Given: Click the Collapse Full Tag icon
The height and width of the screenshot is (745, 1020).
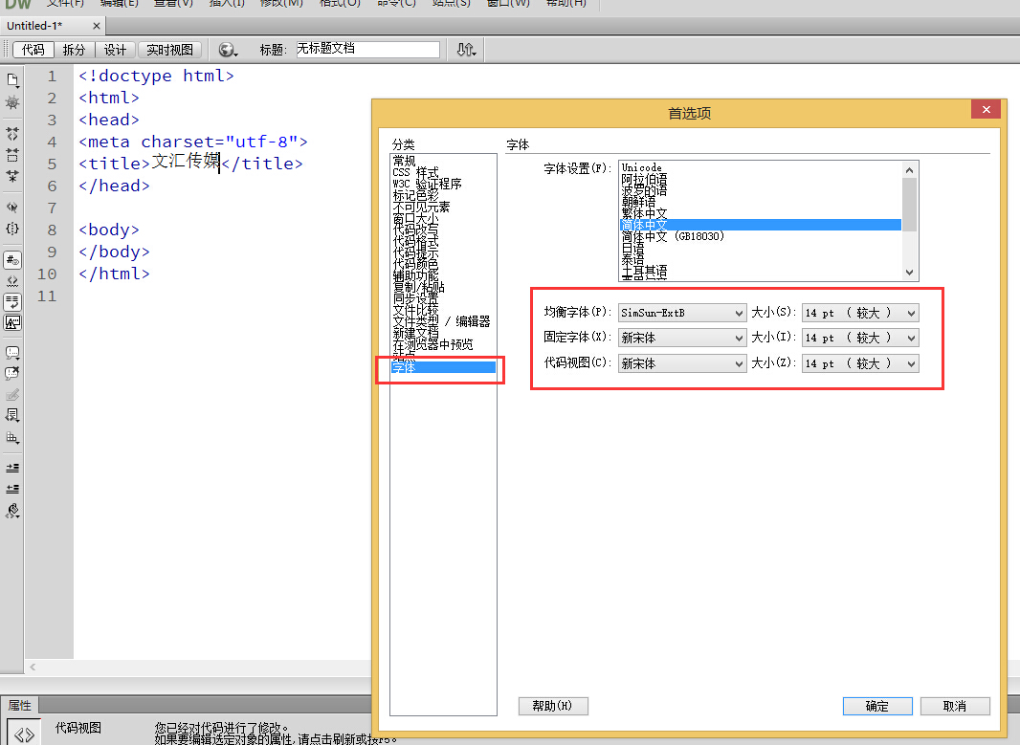Looking at the screenshot, I should pyautogui.click(x=12, y=134).
